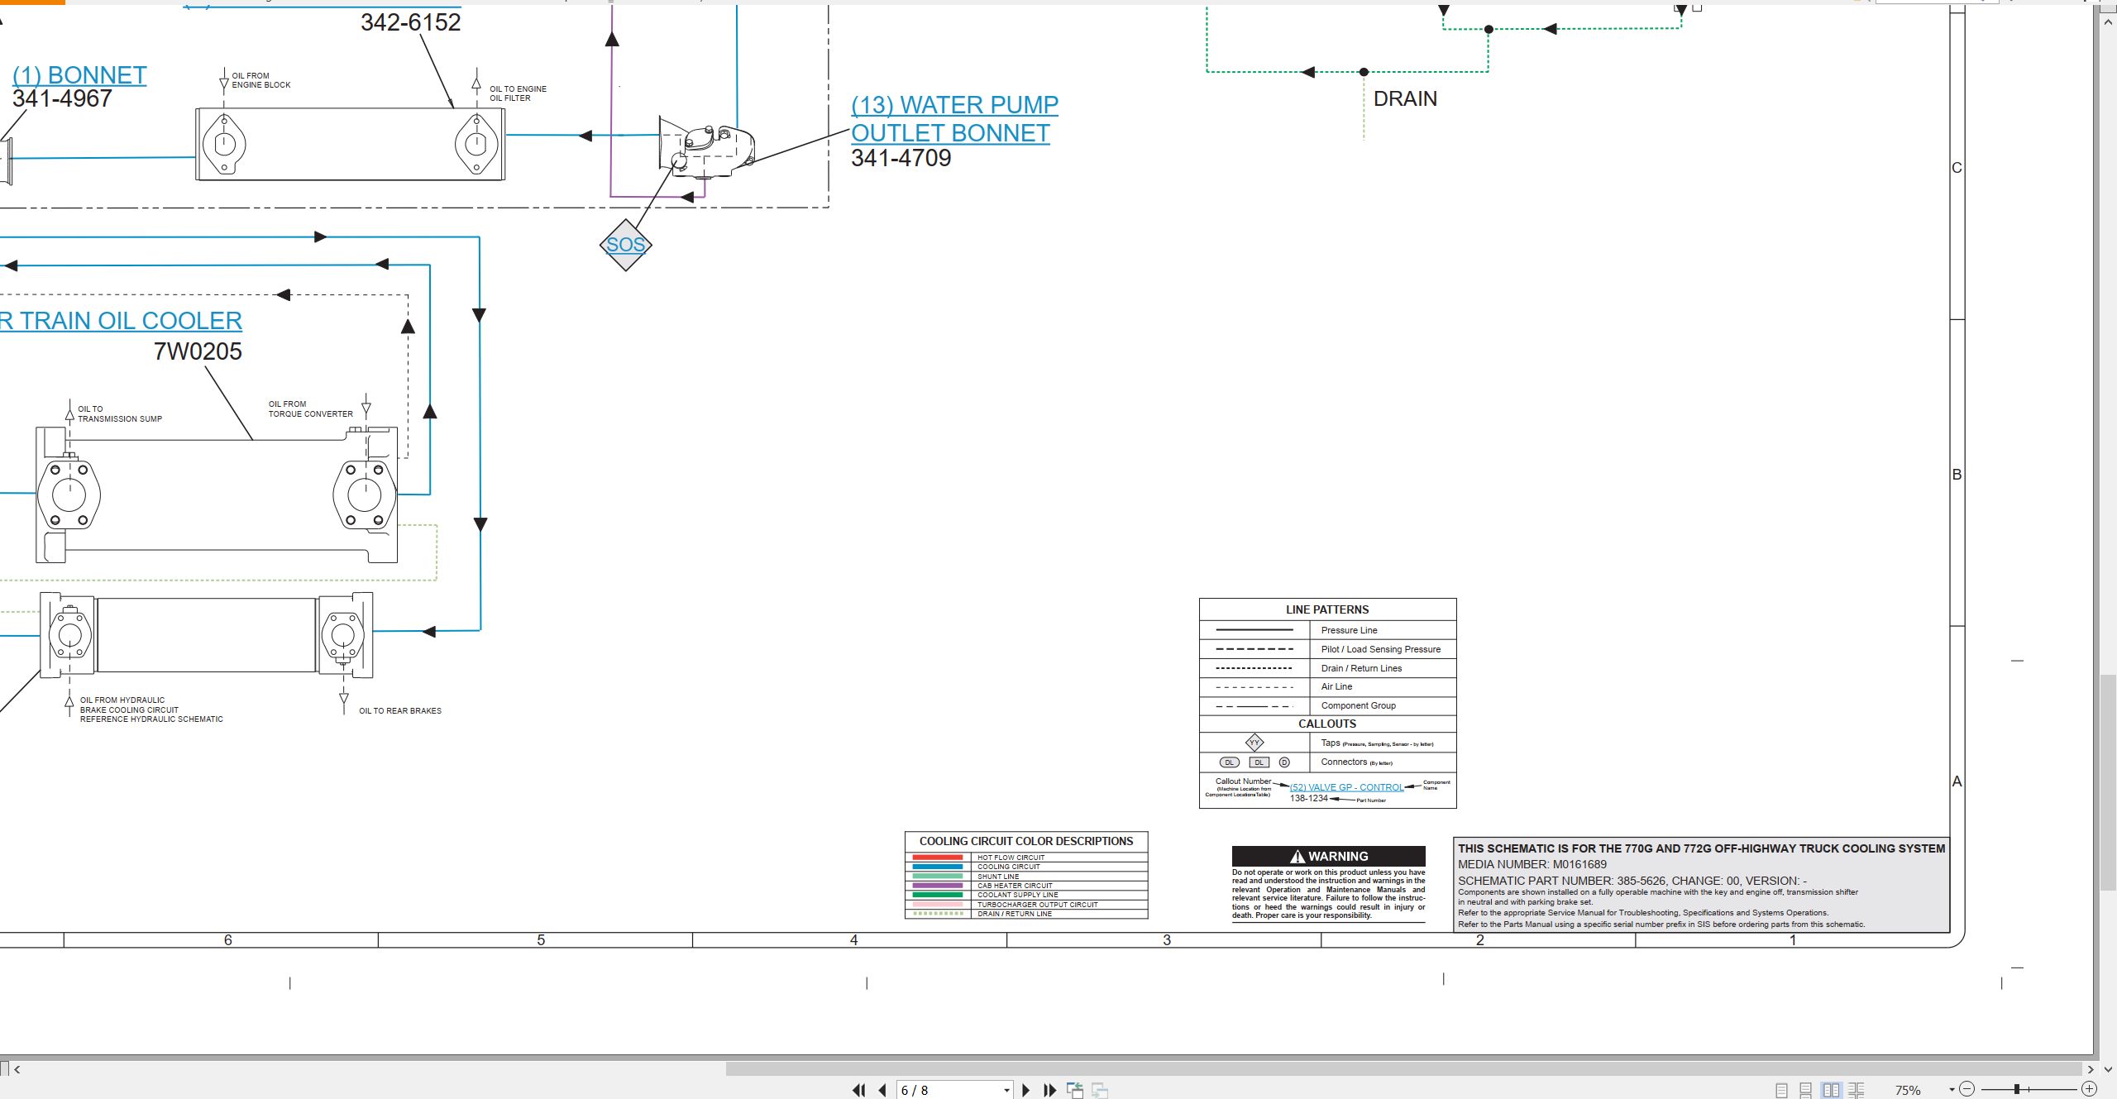The image size is (2117, 1099).
Task: Click the 75% zoom value
Action: pos(1908,1090)
